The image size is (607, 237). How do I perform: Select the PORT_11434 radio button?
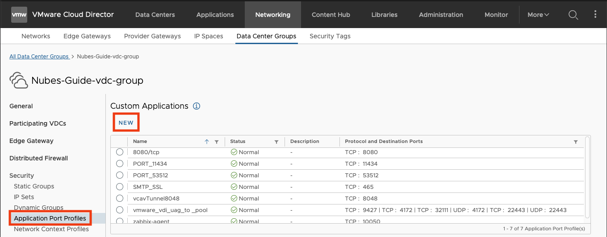click(x=119, y=163)
